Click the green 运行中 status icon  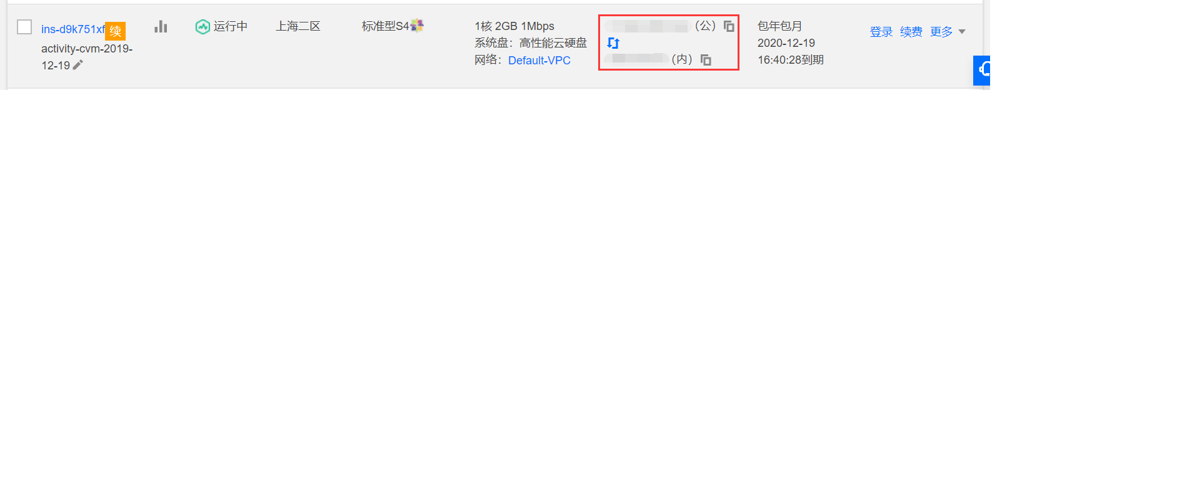[x=203, y=26]
